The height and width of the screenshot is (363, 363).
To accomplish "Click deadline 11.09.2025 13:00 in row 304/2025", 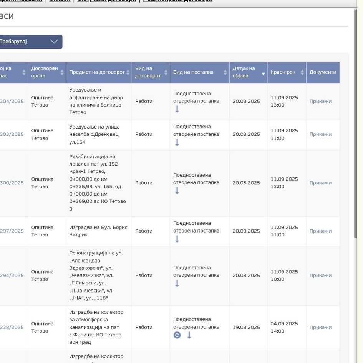I will (284, 101).
